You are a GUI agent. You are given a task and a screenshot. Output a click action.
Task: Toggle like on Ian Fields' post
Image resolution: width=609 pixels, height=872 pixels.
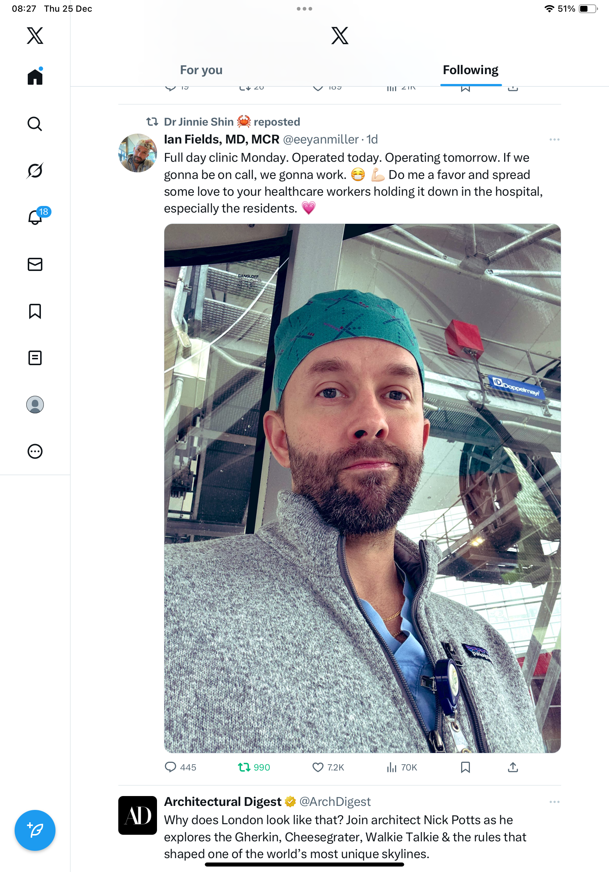328,767
